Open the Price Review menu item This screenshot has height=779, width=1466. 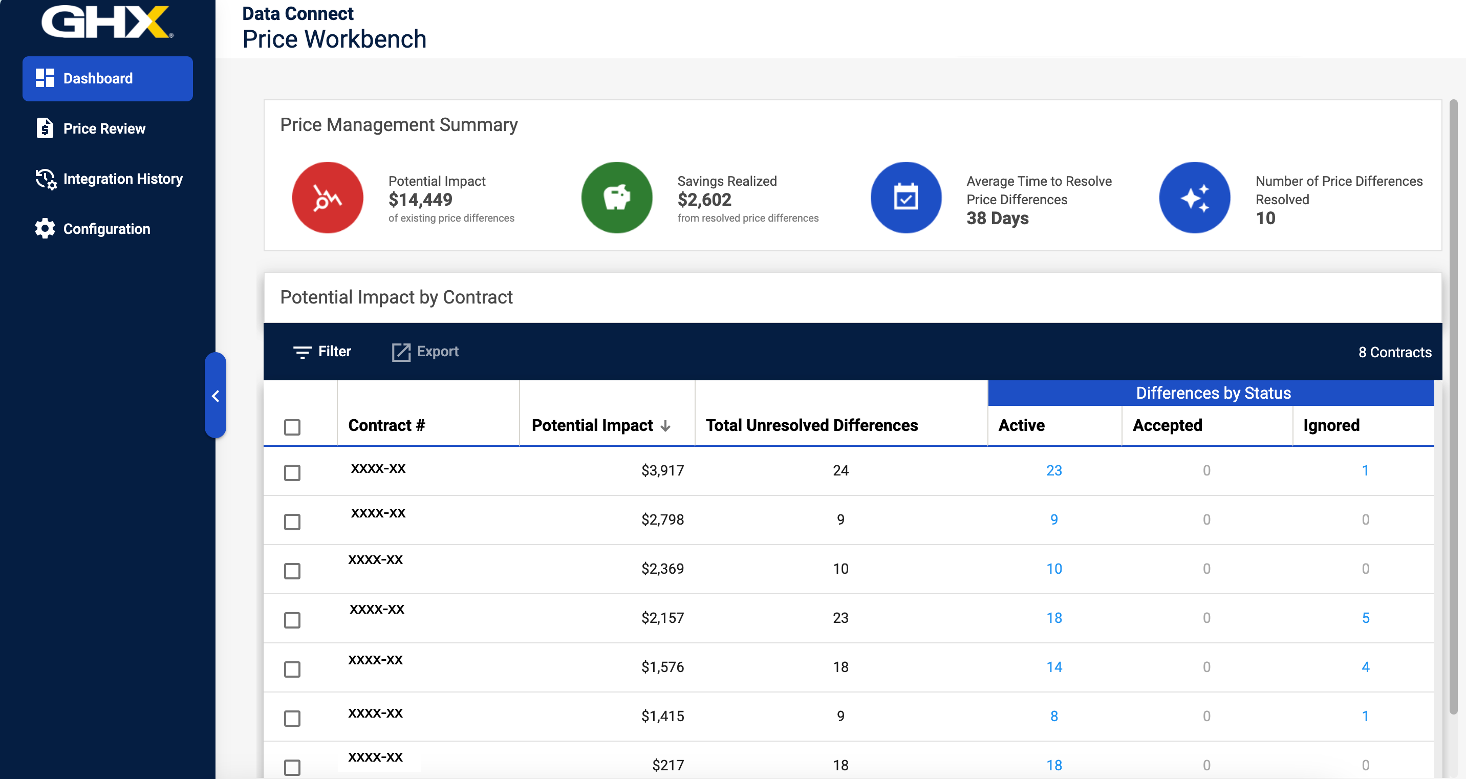pyautogui.click(x=104, y=128)
